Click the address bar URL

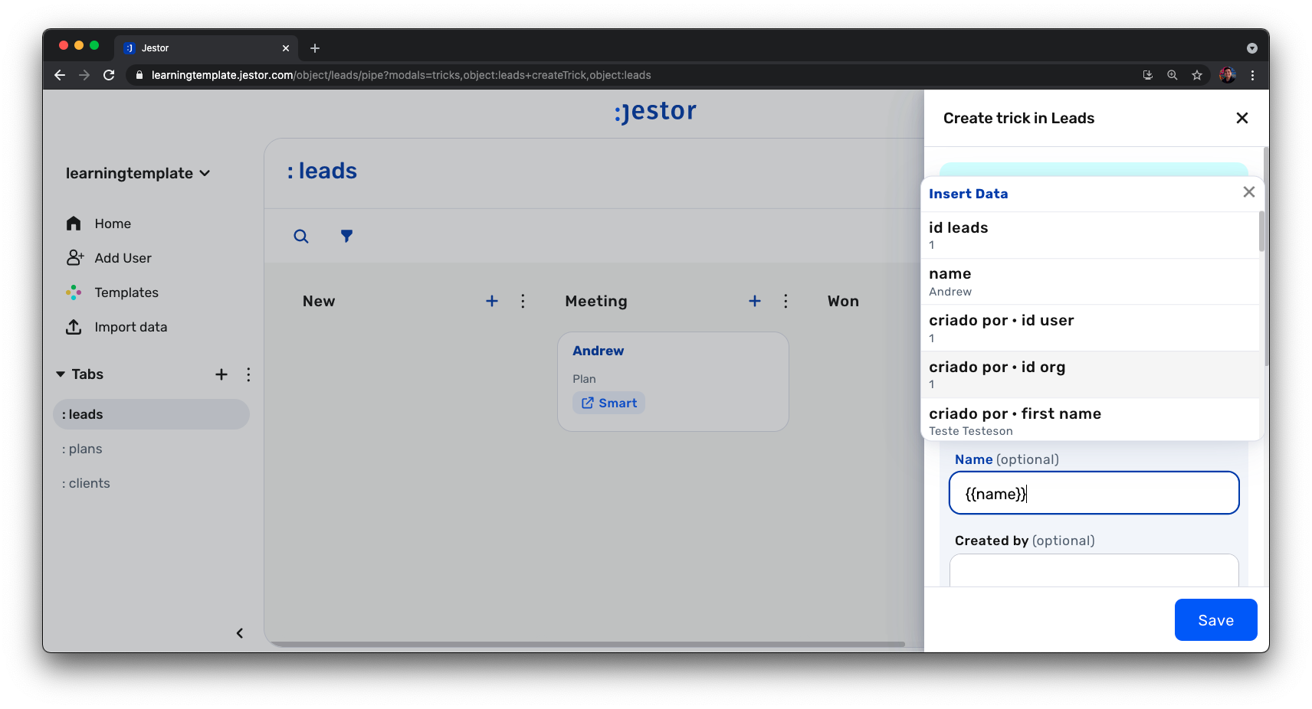(x=401, y=75)
